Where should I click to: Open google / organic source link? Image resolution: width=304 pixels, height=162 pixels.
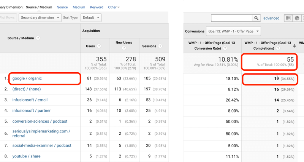(27, 78)
